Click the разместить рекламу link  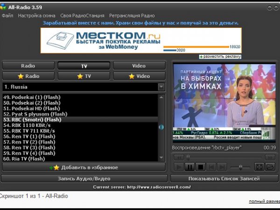[x=220, y=57]
